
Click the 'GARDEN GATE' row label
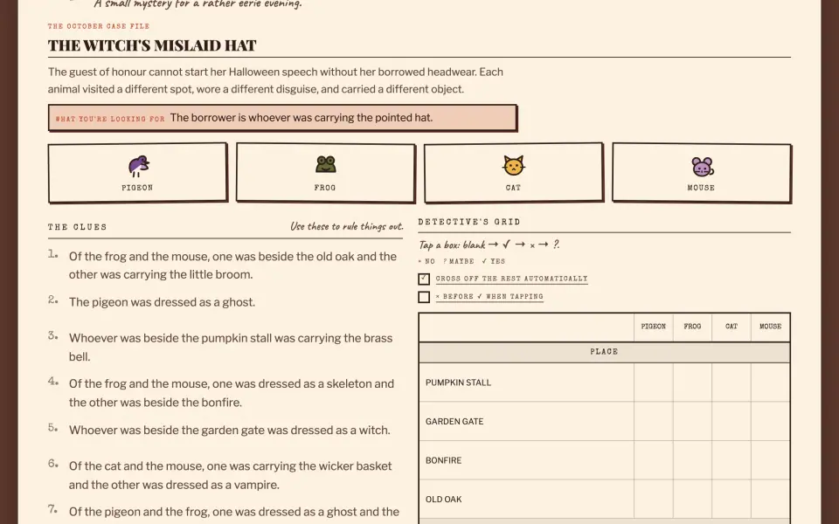tap(454, 422)
